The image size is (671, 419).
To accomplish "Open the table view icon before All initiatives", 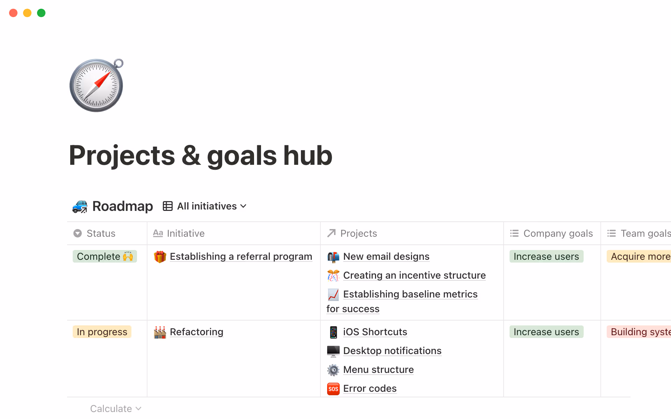I will [x=167, y=206].
